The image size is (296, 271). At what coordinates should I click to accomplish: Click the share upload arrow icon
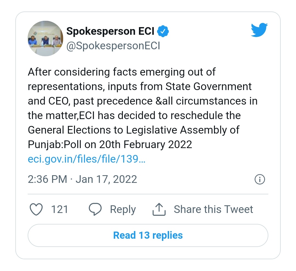click(x=159, y=209)
